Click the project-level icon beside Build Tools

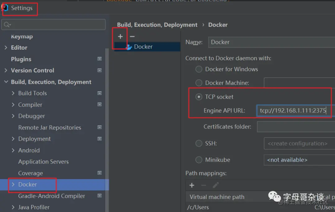[x=100, y=93]
